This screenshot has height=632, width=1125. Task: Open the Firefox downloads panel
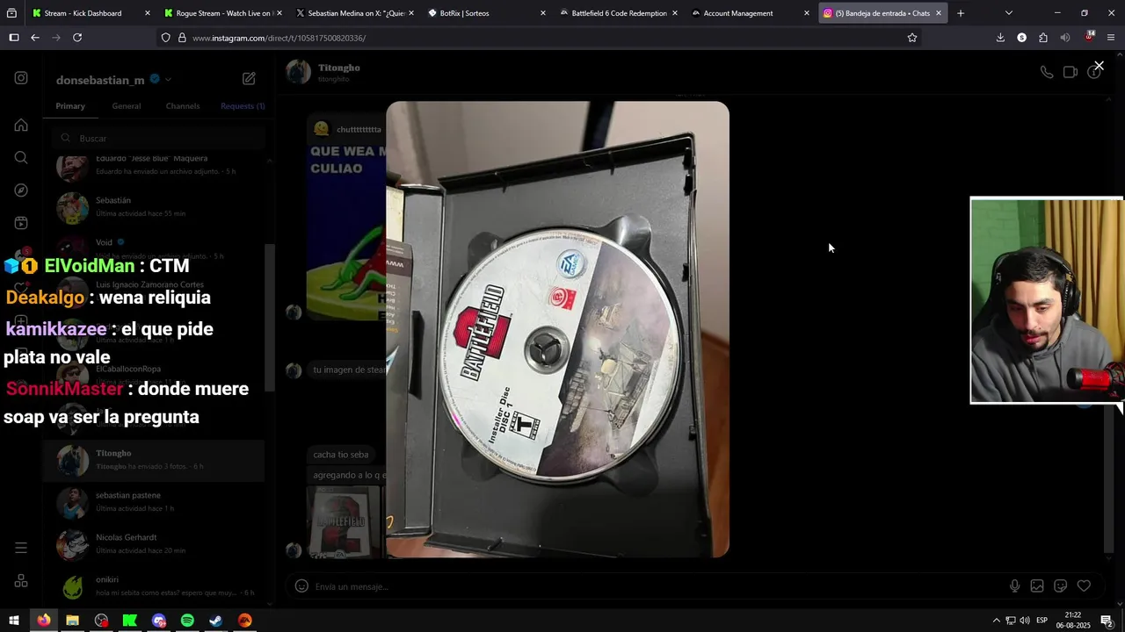pyautogui.click(x=1000, y=38)
